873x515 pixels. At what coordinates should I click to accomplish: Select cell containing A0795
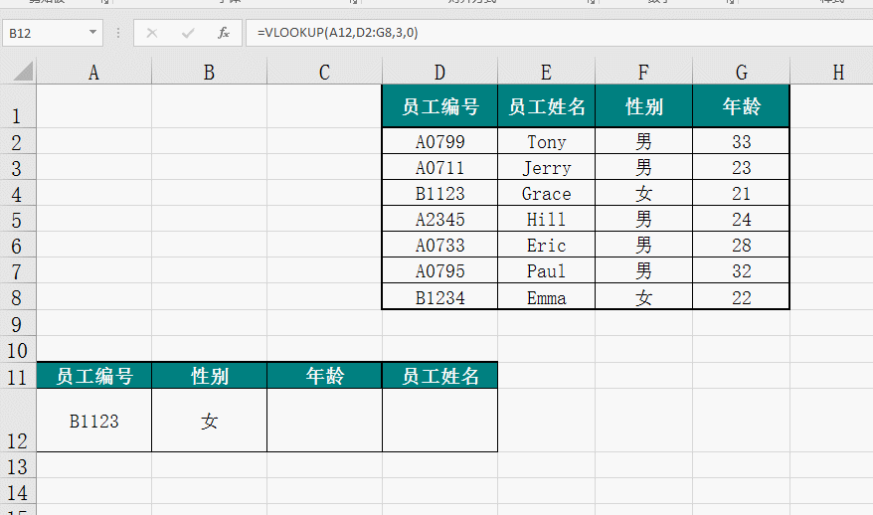439,270
